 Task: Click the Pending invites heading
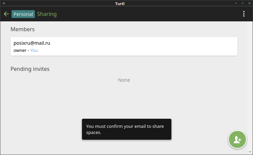pyautogui.click(x=30, y=69)
